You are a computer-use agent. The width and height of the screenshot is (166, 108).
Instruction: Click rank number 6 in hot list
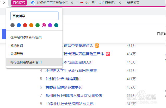pos(41,87)
